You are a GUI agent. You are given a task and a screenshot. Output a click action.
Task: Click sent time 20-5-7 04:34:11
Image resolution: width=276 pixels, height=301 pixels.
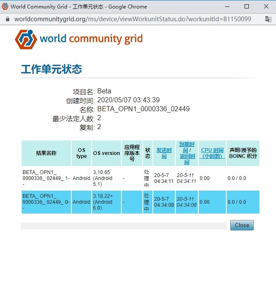coord(163,178)
